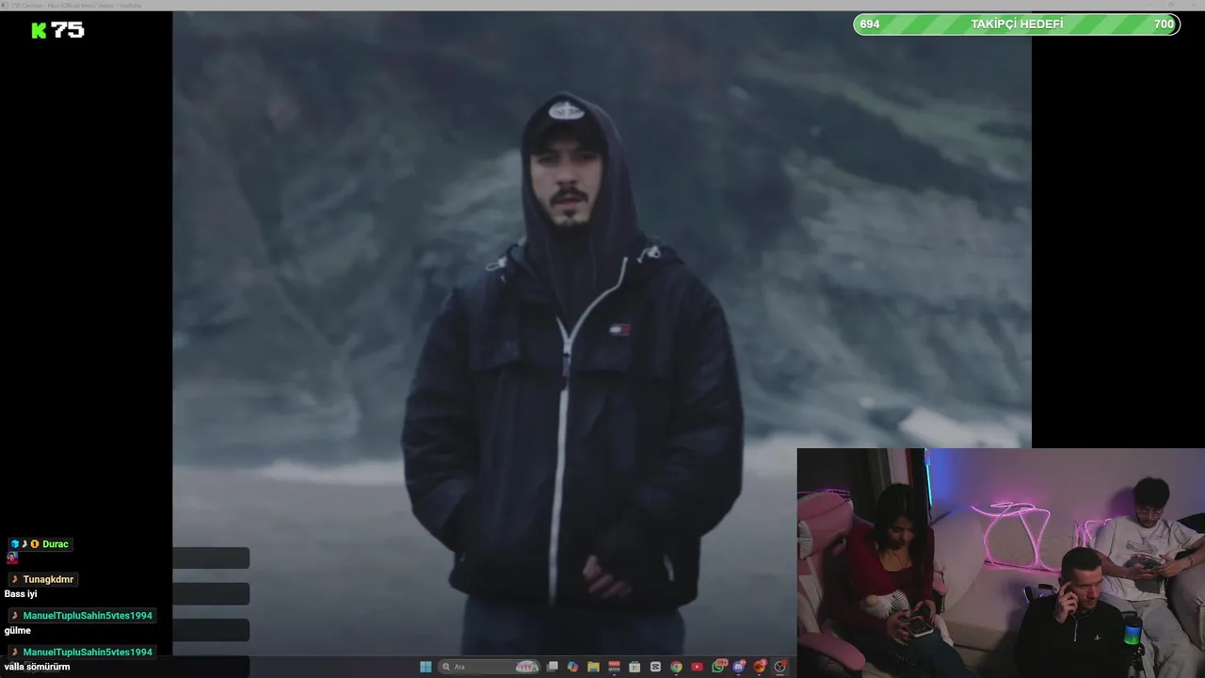Open Discord from the taskbar
Screen dimensions: 1205x678
pos(739,667)
